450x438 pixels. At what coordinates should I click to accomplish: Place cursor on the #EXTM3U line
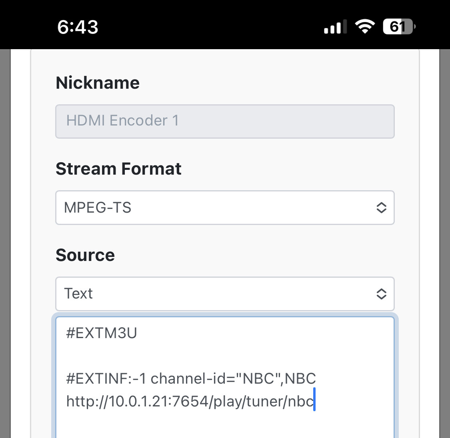(x=102, y=333)
